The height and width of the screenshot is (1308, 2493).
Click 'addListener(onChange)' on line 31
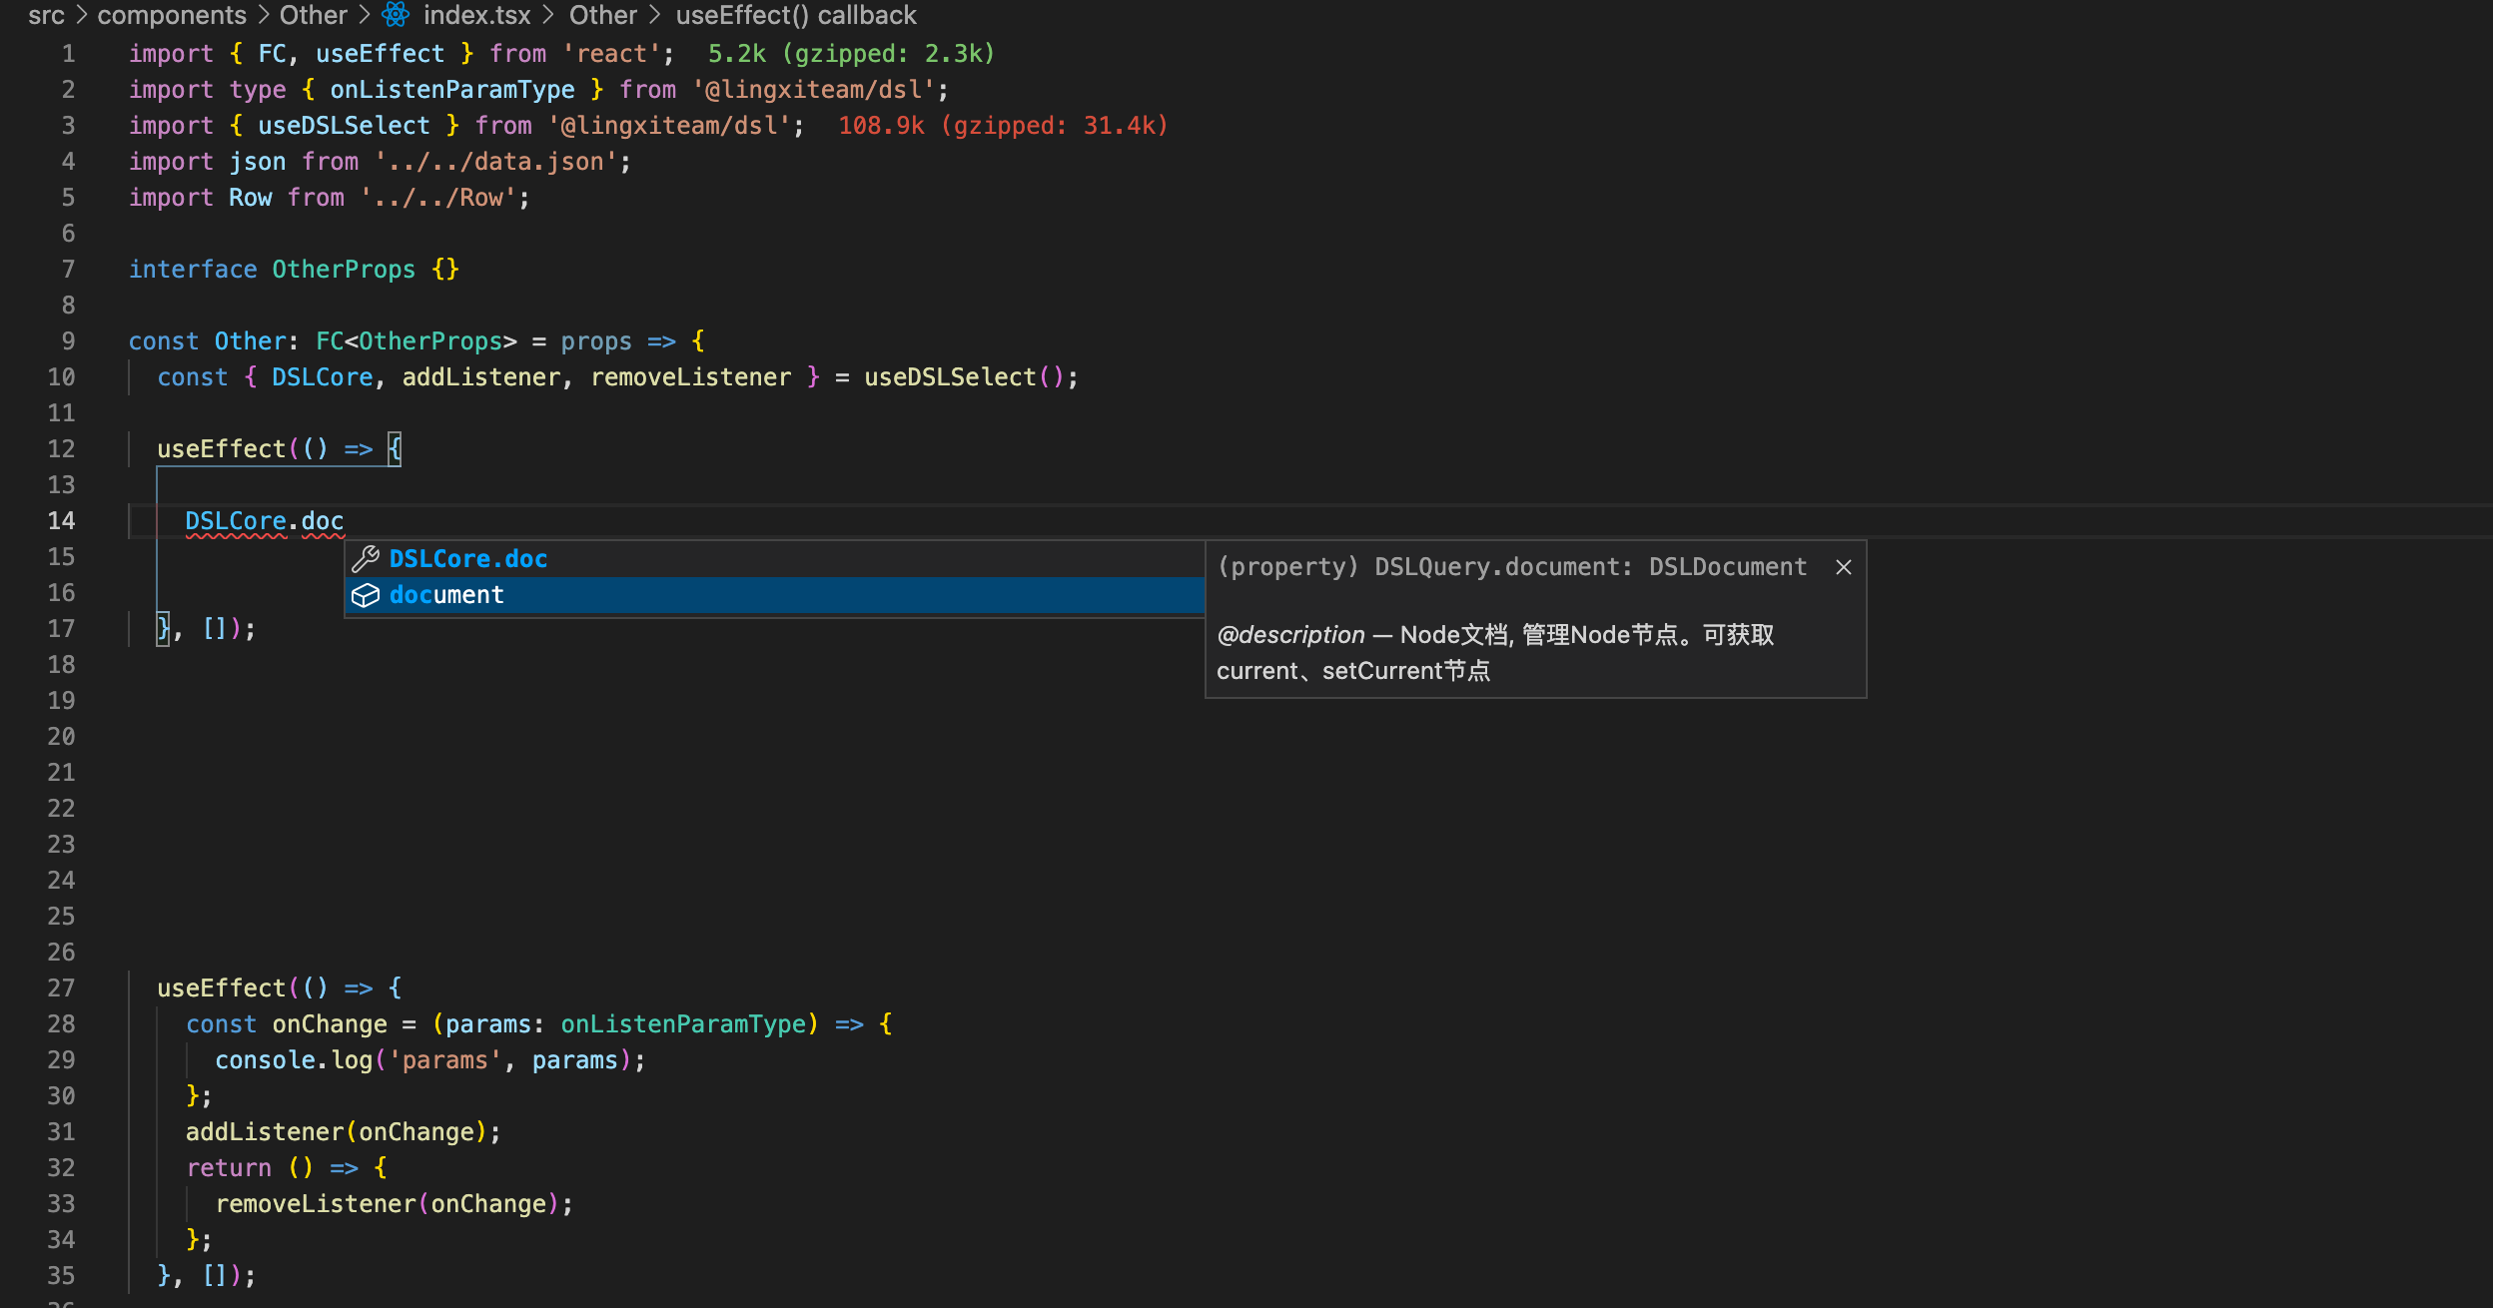[337, 1132]
